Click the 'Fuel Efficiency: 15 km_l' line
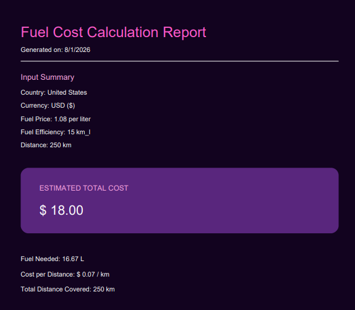This screenshot has width=355, height=310. coord(56,132)
